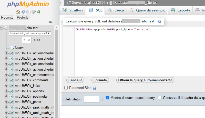The width and height of the screenshot is (205, 118).
Task: Click the Cancella button
Action: pos(75,80)
